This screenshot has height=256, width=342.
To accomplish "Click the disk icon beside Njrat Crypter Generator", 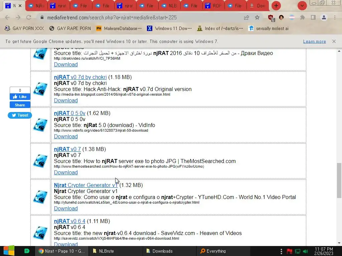I will (x=40, y=197).
